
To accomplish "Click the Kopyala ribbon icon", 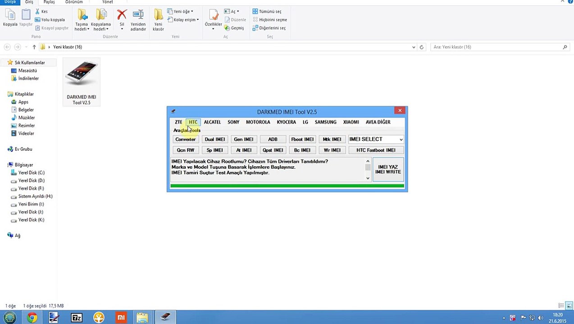I will click(10, 18).
